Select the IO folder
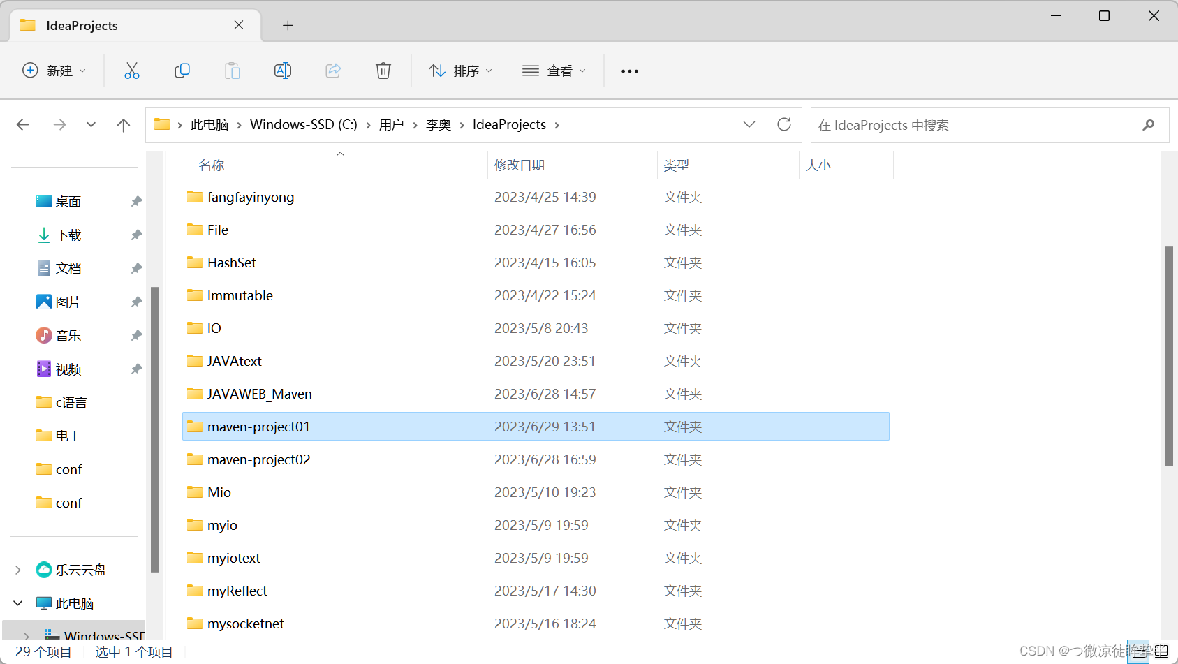 [x=536, y=328]
